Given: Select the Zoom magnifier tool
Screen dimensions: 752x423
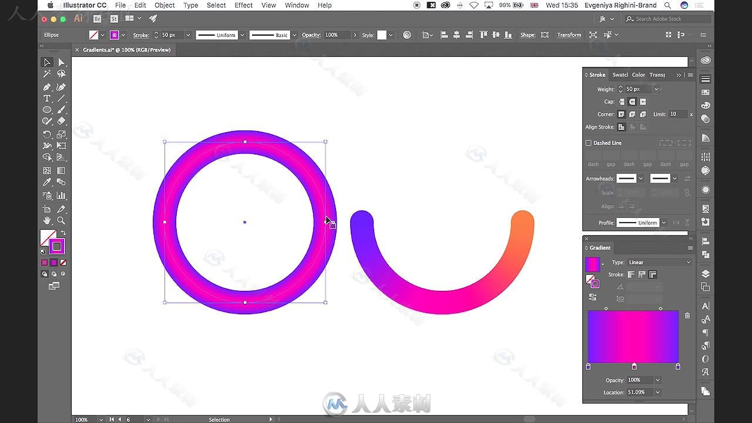Looking at the screenshot, I should click(61, 221).
